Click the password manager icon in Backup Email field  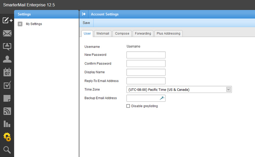coord(162,98)
